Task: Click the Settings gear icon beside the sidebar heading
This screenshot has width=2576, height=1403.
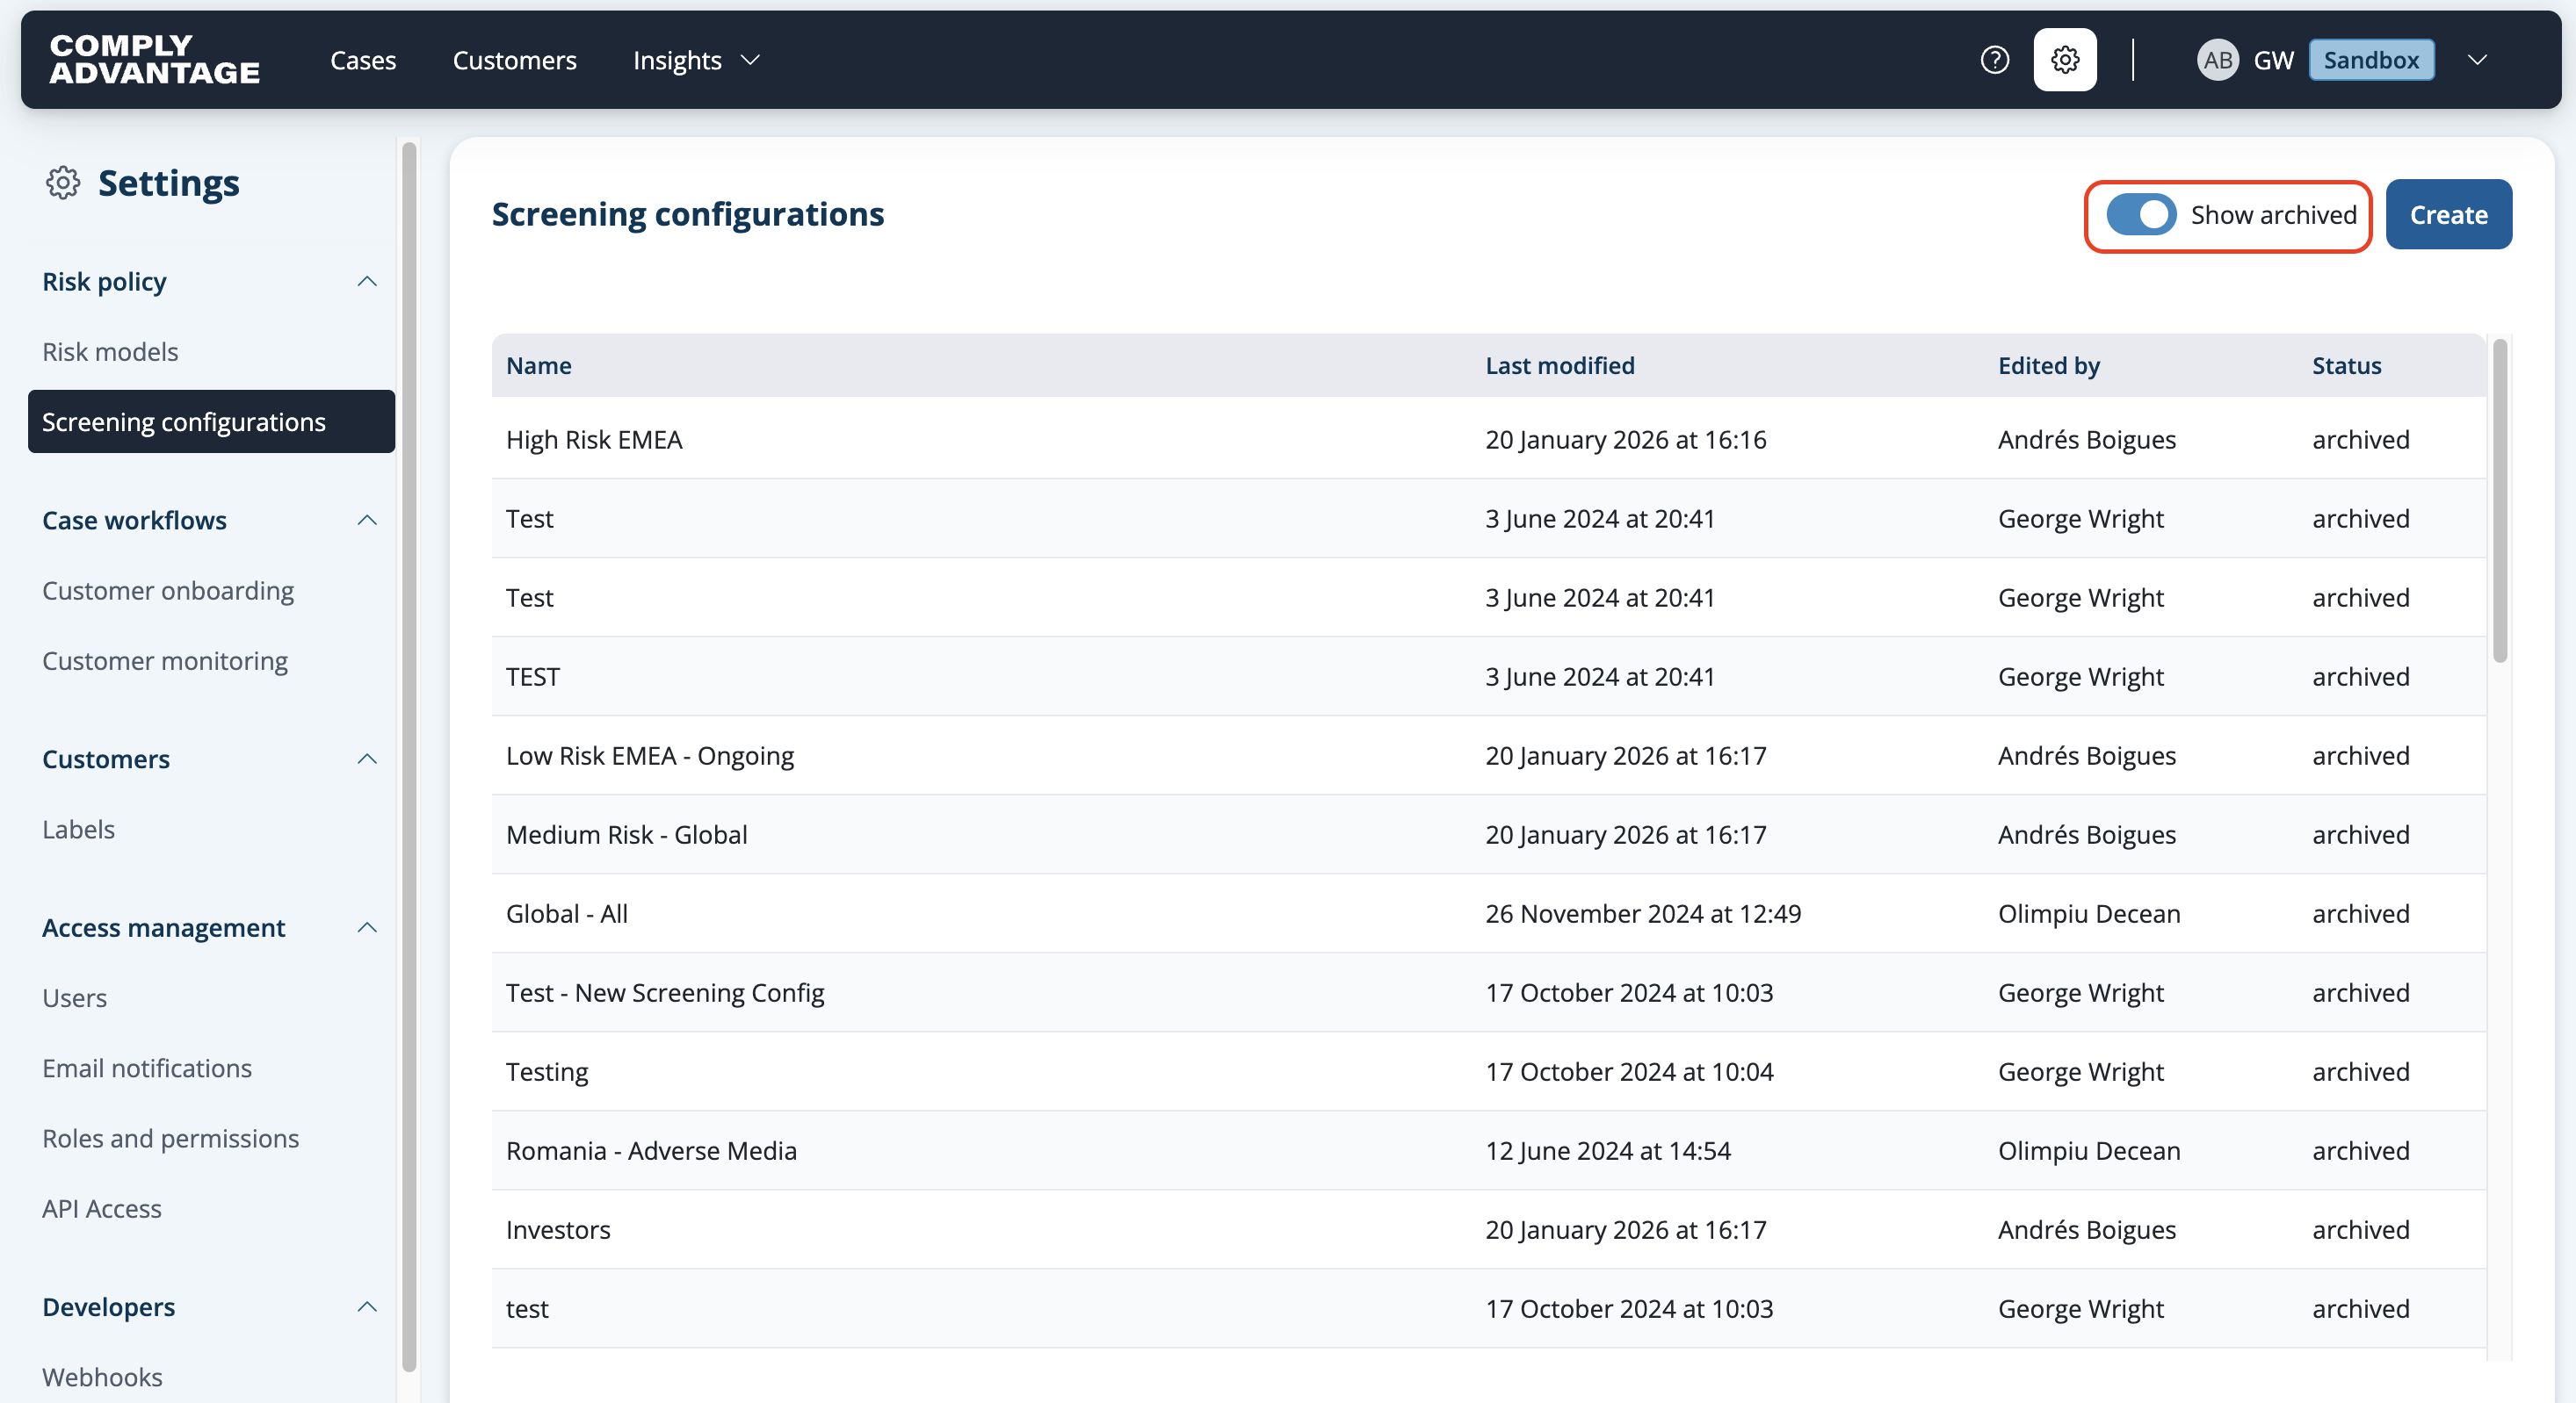Action: [63, 183]
